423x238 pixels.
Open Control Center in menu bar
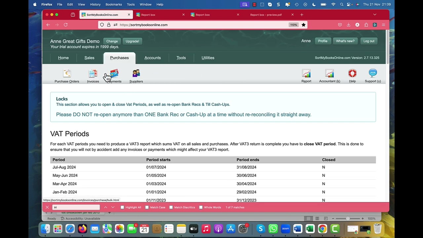(349, 4)
